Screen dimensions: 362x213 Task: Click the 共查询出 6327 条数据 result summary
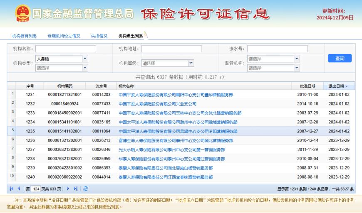180,77
